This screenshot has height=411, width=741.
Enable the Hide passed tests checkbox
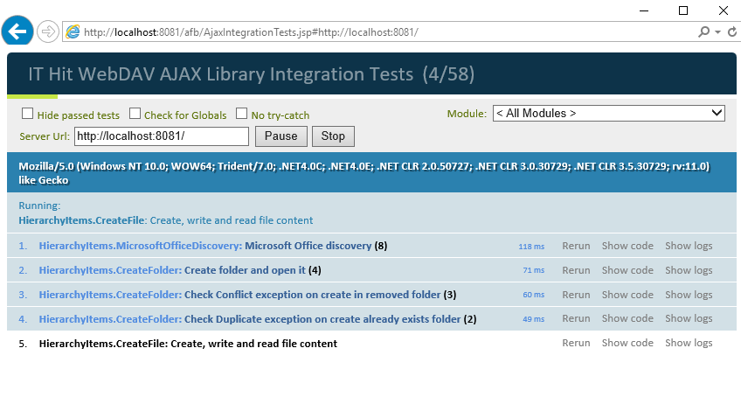pyautogui.click(x=27, y=114)
